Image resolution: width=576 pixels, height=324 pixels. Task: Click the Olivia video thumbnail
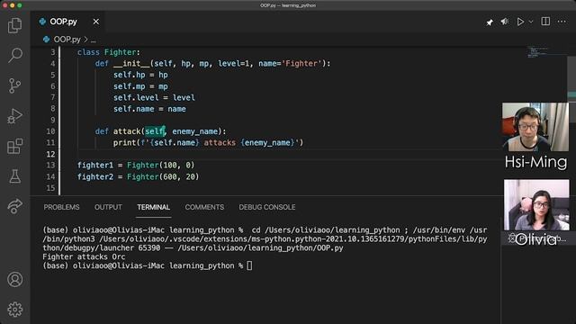(x=536, y=204)
